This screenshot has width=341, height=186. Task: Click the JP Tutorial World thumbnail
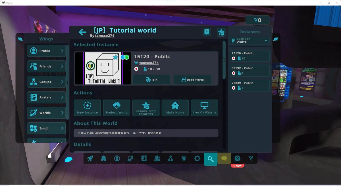point(103,68)
